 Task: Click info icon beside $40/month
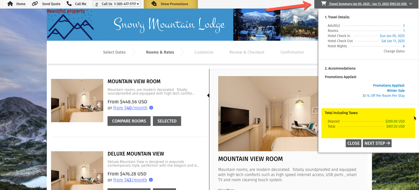[x=151, y=108]
